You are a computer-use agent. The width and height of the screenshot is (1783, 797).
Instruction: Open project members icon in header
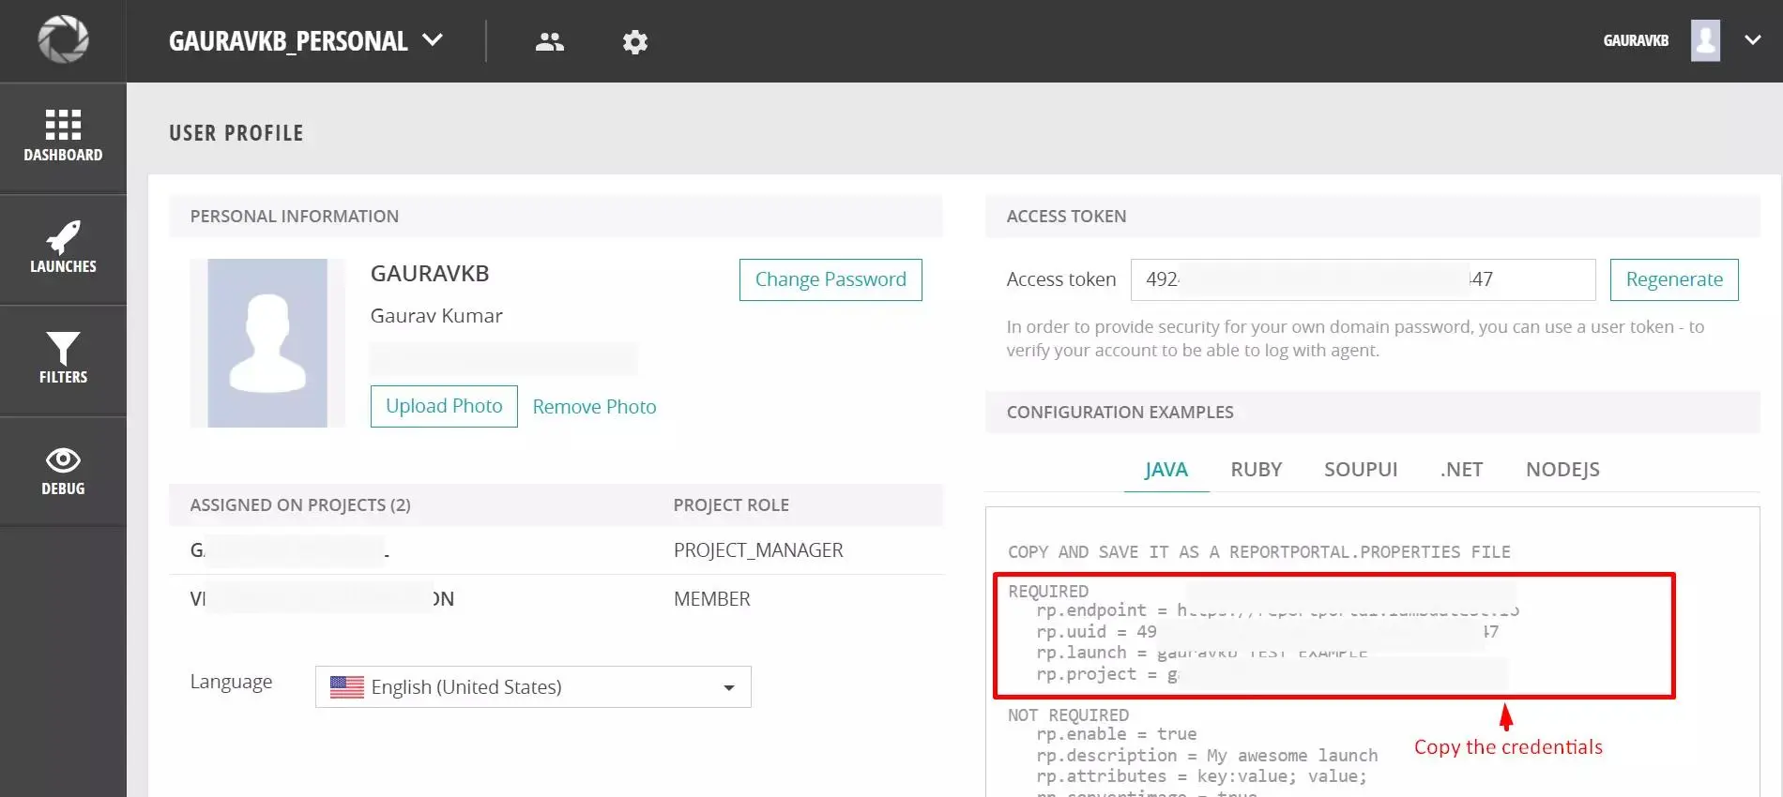pos(549,41)
